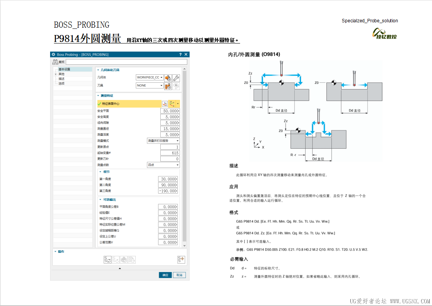Click the 测量直径 value field
Viewport: 432px width, 306px height.
[170, 129]
